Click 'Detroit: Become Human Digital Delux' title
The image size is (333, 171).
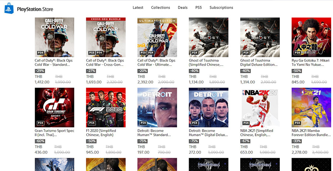point(208,133)
